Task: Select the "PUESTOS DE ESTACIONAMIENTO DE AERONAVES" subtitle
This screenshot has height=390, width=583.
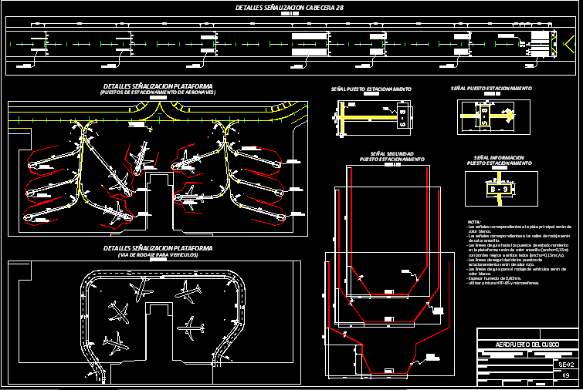Action: click(158, 92)
